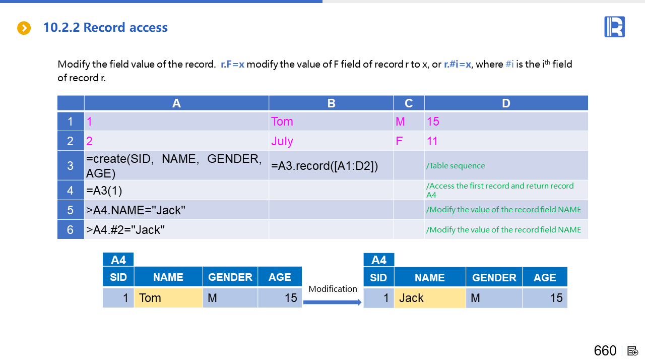Click the cell with >A4.NAME="Jack"
645x363 pixels.
click(176, 210)
